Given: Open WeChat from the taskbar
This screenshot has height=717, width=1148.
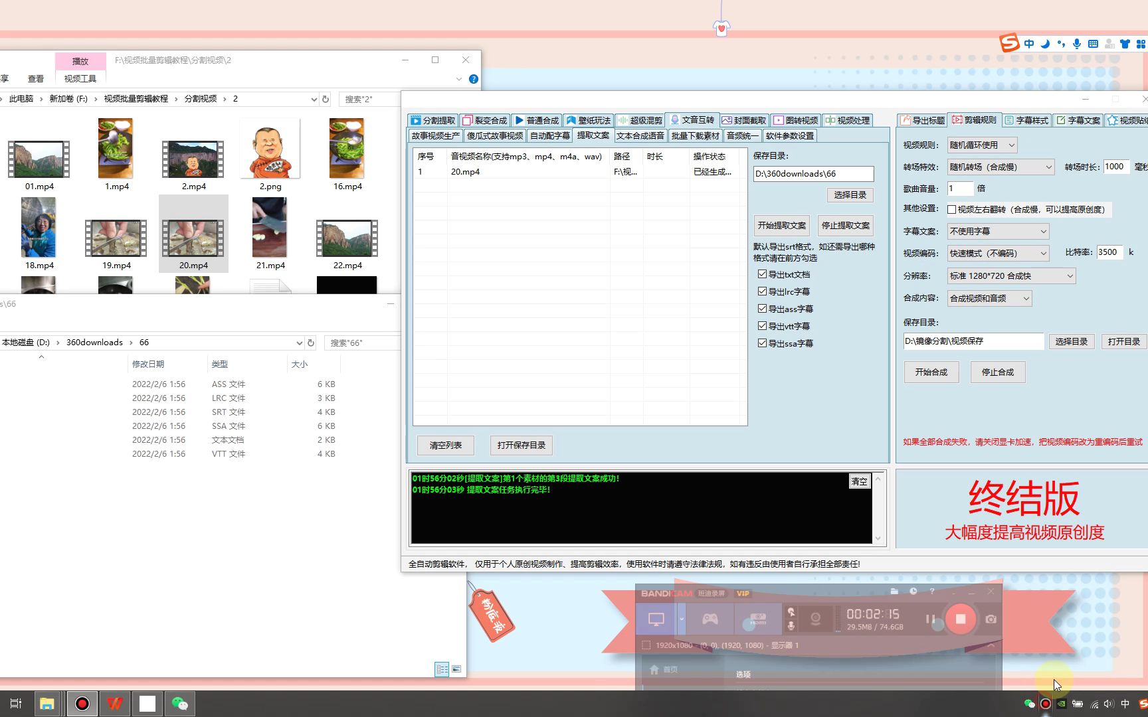Looking at the screenshot, I should (179, 704).
